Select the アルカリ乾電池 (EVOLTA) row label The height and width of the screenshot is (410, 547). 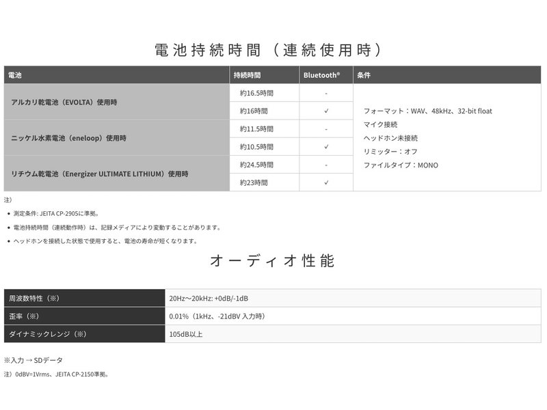pyautogui.click(x=64, y=102)
